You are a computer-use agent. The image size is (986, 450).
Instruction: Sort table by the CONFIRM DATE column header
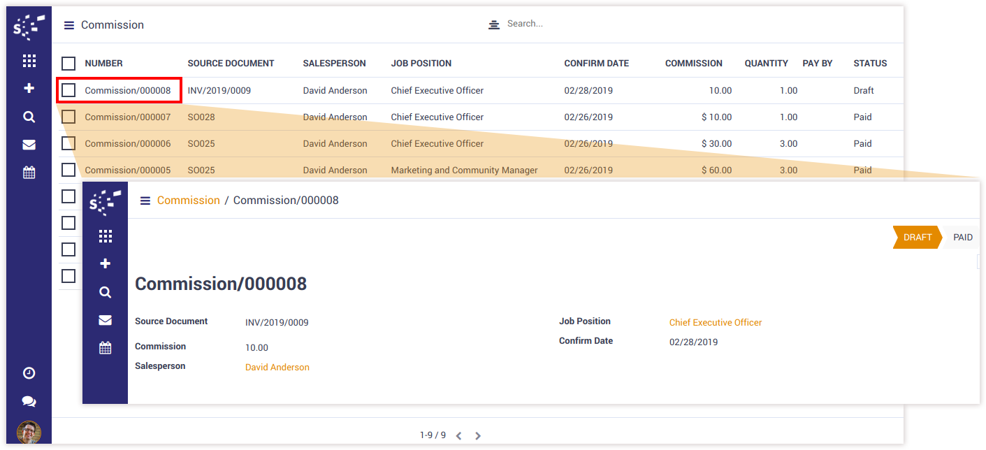coord(596,64)
